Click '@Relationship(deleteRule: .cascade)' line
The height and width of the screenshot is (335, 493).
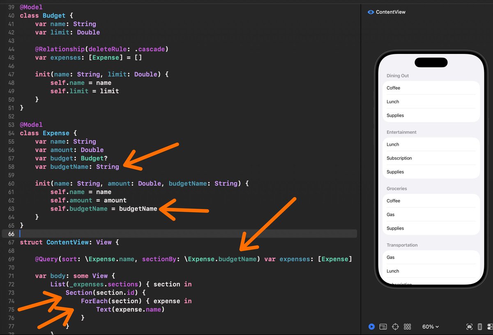(102, 49)
